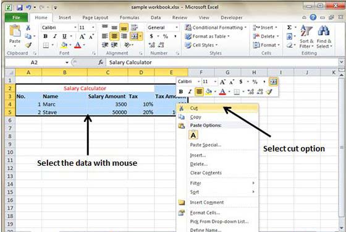Open Find & Select binoculars menu
The image size is (346, 232).
(324, 37)
